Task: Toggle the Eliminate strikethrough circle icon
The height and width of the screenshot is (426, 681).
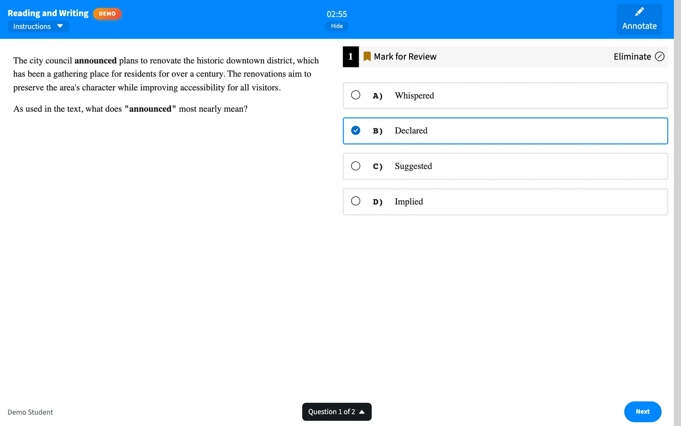Action: 660,57
